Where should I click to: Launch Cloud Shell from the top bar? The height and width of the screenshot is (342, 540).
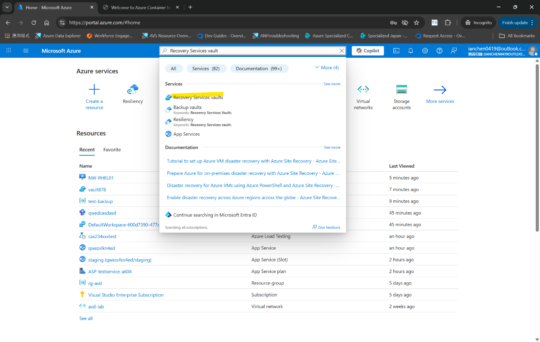[396, 50]
